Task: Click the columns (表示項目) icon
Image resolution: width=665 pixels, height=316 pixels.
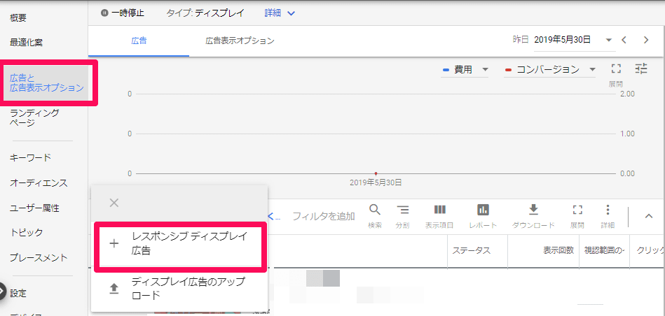Action: pyautogui.click(x=439, y=210)
